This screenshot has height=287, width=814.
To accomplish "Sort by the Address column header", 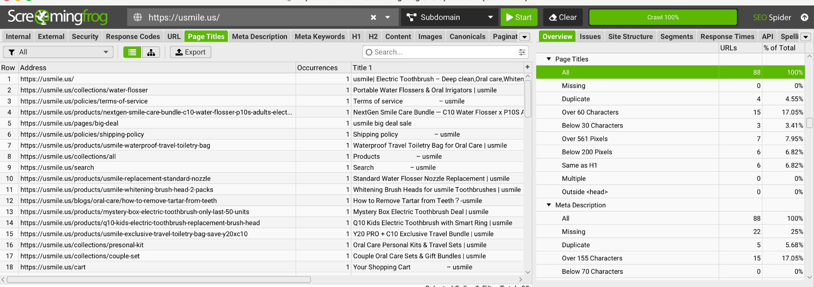I will click(x=157, y=68).
